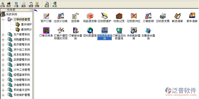Image resolution: width=199 pixels, height=99 pixels.
Task: Click the 预警 alarm toolbar button
Action: [37, 4]
